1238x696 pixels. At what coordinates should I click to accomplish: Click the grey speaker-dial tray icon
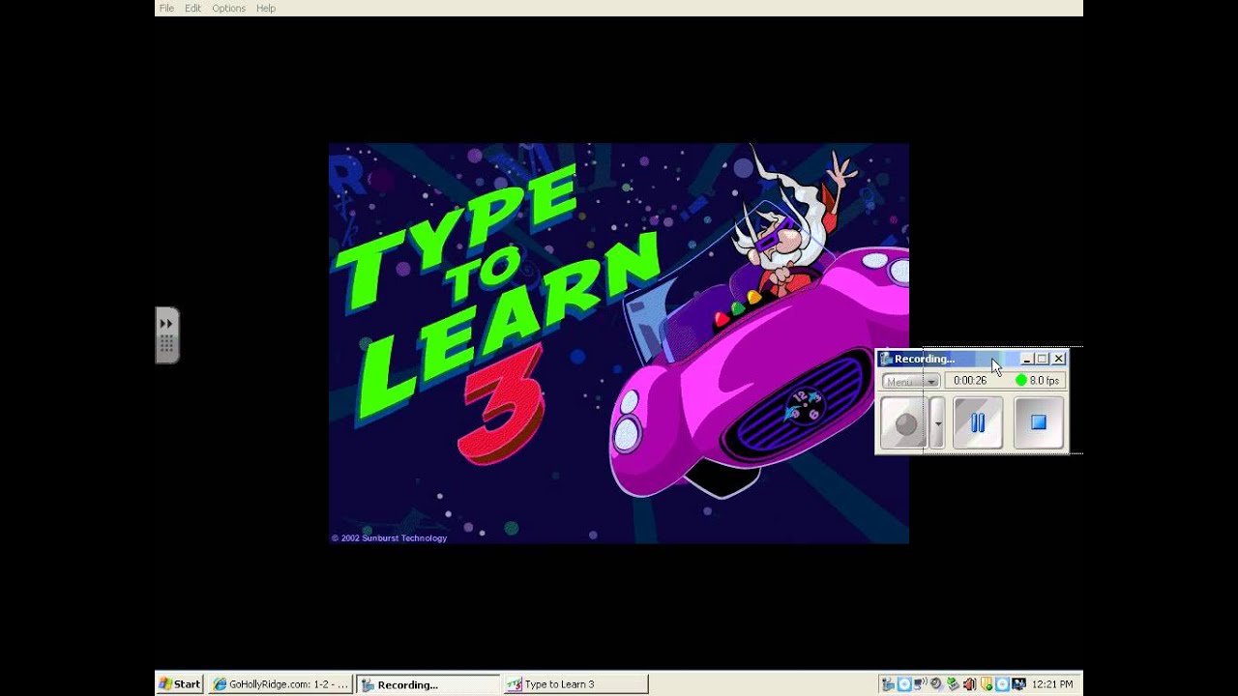(936, 684)
